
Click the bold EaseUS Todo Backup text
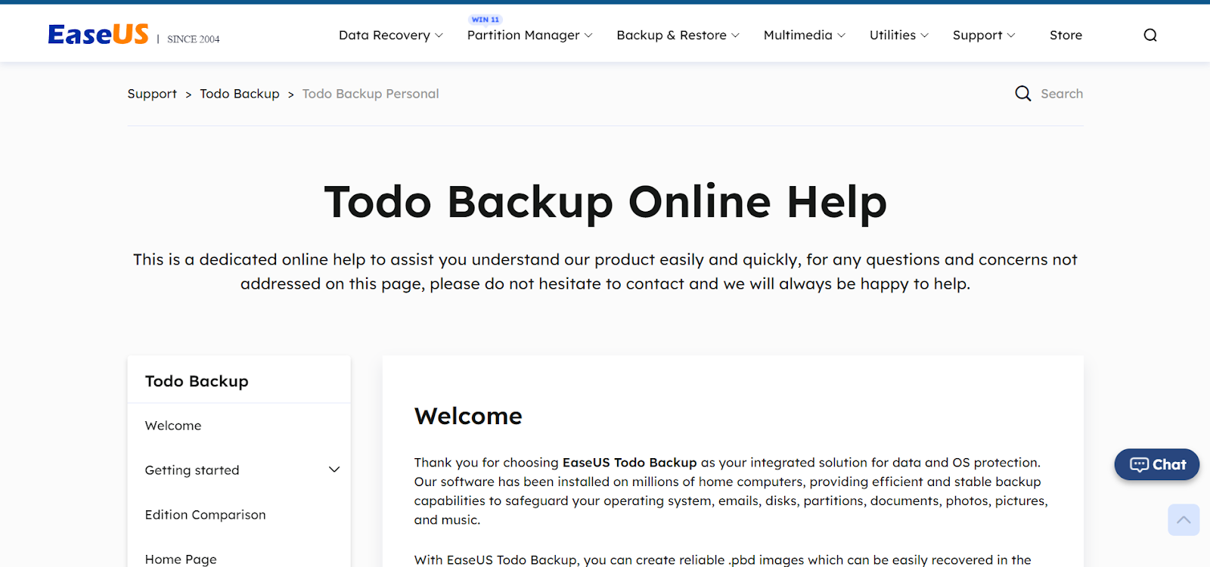pyautogui.click(x=629, y=463)
